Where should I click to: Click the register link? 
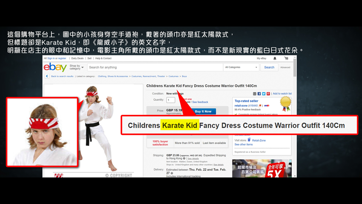pos(62,58)
